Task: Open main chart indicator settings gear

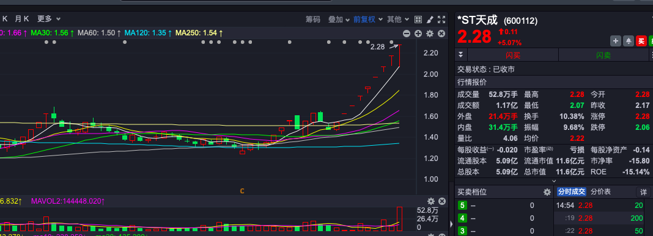Action: [430, 34]
